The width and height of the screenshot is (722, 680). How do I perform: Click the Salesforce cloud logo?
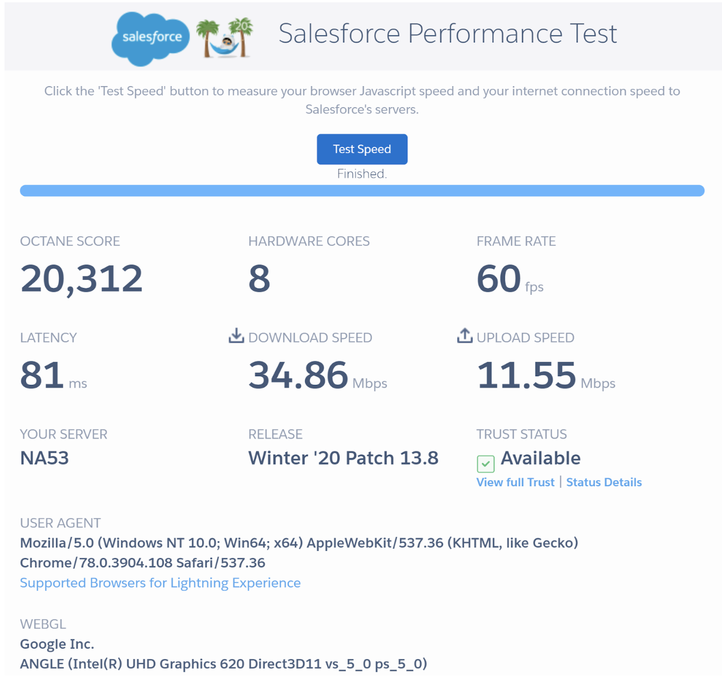pos(151,38)
